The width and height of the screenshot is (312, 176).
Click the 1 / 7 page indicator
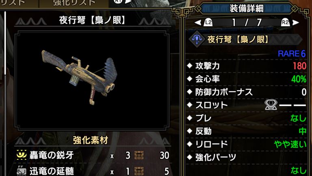(247, 22)
